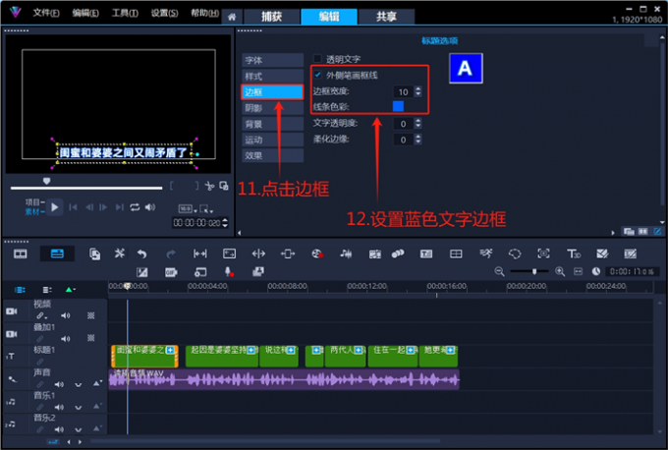668x450 pixels.
Task: Select the 背景 option tab
Action: pyautogui.click(x=273, y=124)
